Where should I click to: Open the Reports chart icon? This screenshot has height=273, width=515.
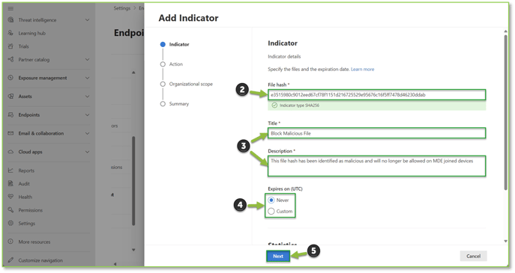10,171
